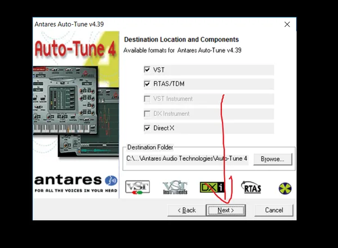Click the Browse... button
The height and width of the screenshot is (248, 338).
click(x=273, y=159)
